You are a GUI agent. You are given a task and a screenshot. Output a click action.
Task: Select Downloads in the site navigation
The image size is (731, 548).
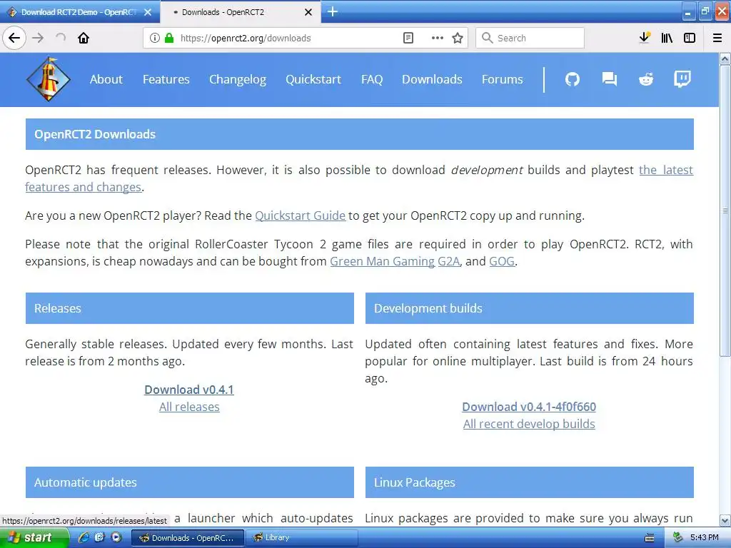432,79
